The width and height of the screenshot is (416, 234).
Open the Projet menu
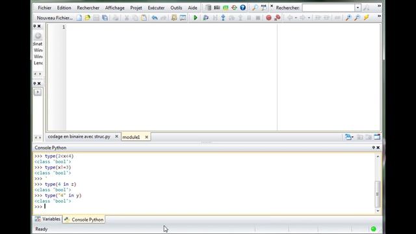click(x=136, y=8)
